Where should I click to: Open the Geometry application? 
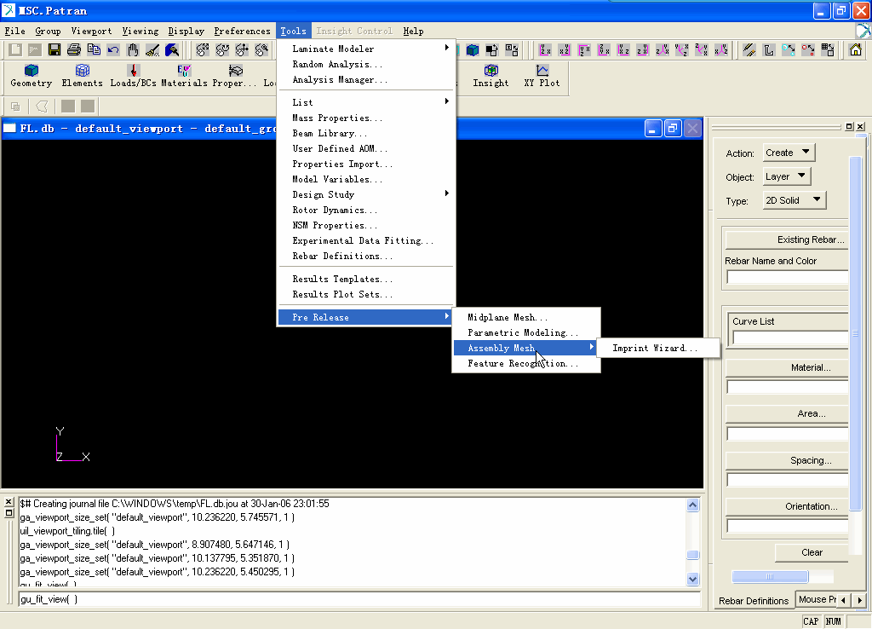click(32, 76)
